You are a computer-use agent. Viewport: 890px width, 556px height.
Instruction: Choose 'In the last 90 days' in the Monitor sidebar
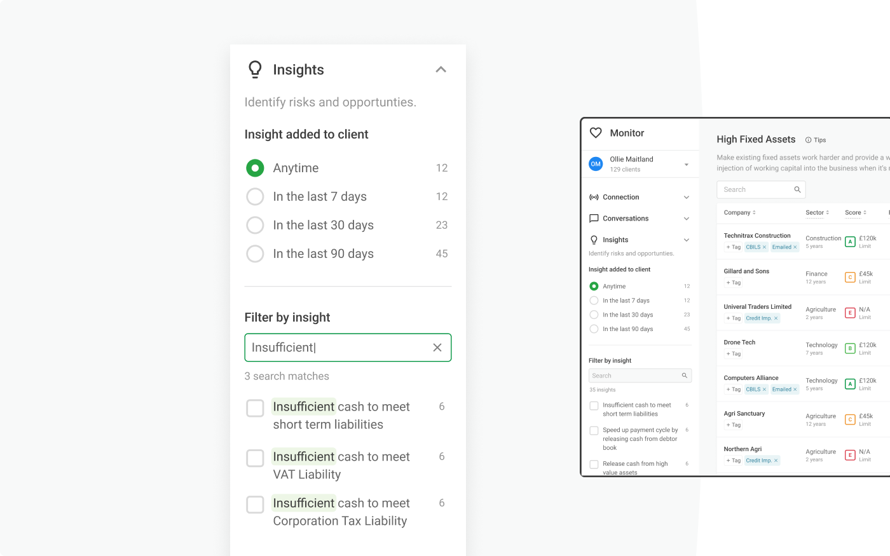pos(594,329)
